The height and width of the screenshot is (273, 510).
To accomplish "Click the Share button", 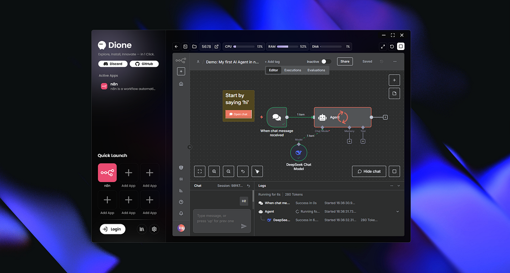I will pyautogui.click(x=345, y=61).
